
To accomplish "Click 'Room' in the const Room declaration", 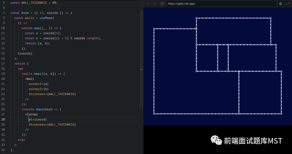I will pyautogui.click(x=25, y=13).
